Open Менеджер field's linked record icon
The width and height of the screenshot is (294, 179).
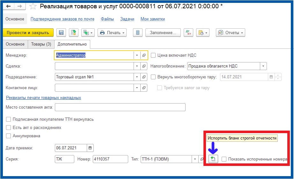pyautogui.click(x=144, y=55)
